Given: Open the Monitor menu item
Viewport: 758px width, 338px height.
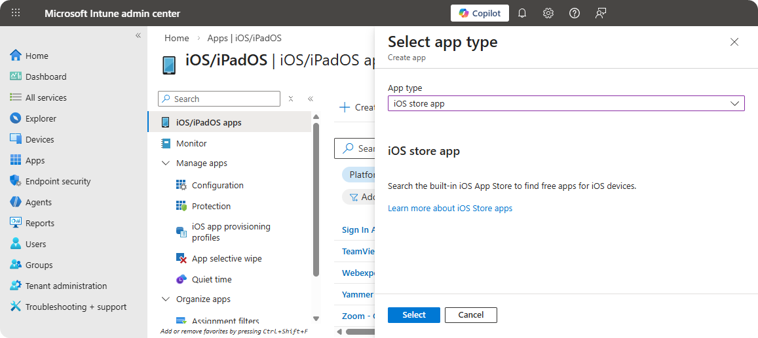Looking at the screenshot, I should (191, 143).
